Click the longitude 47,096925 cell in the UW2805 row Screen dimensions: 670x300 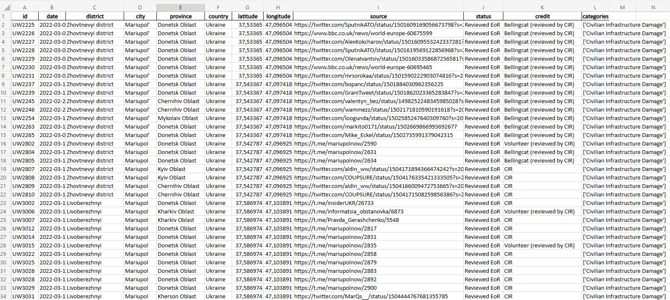pyautogui.click(x=278, y=160)
